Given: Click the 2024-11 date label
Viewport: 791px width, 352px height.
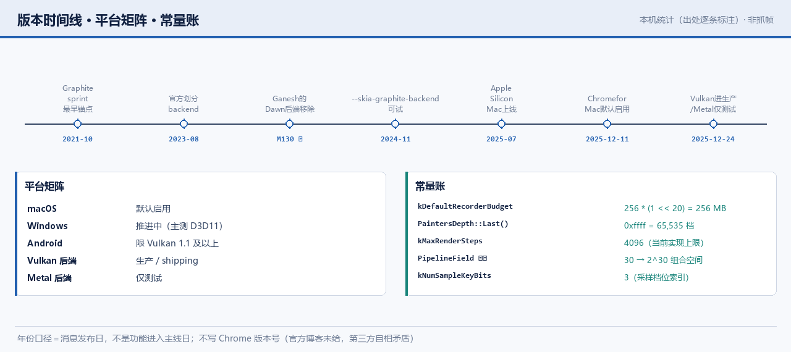Looking at the screenshot, I should click(395, 139).
